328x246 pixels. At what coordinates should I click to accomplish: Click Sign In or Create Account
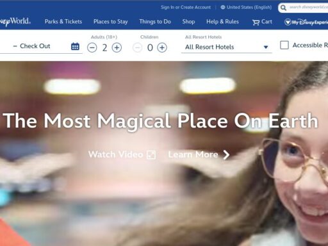(x=186, y=7)
